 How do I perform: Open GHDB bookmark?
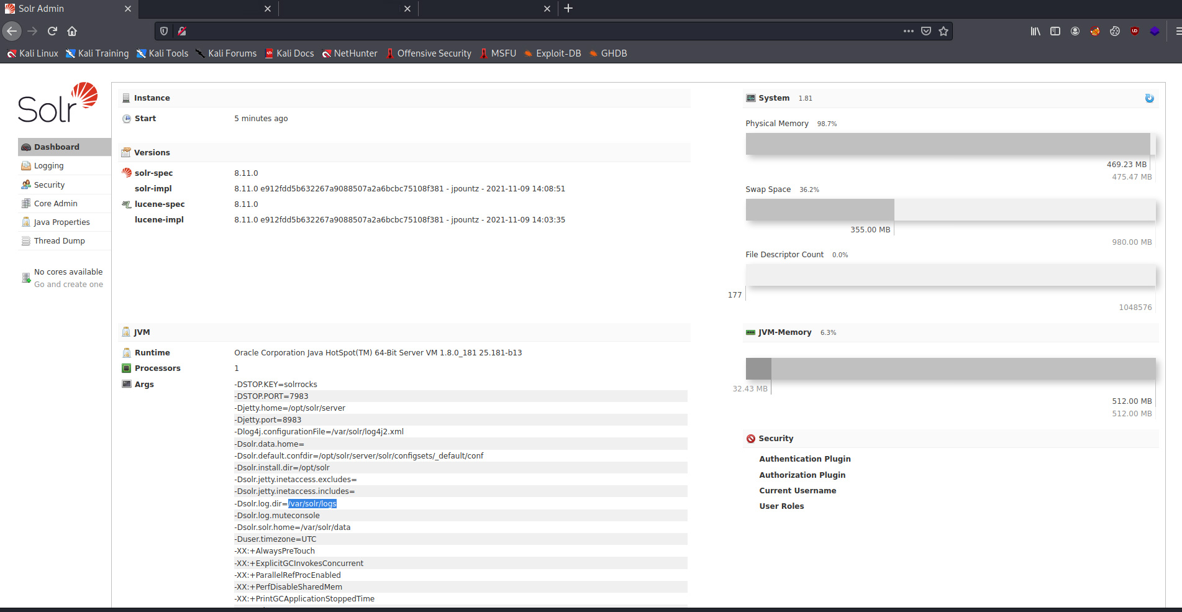[608, 53]
